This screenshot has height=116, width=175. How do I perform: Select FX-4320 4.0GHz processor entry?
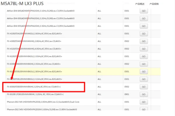(x=34, y=49)
